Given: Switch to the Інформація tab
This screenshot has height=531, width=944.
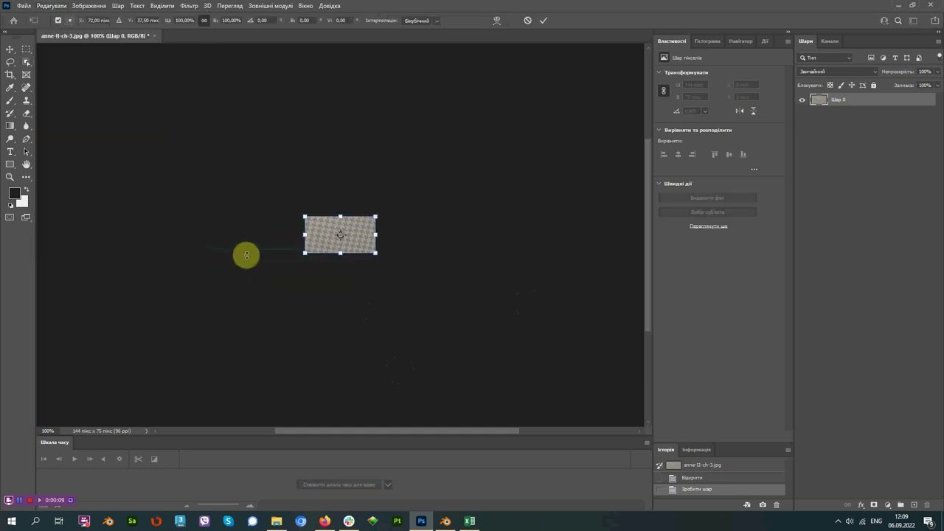Looking at the screenshot, I should point(696,450).
